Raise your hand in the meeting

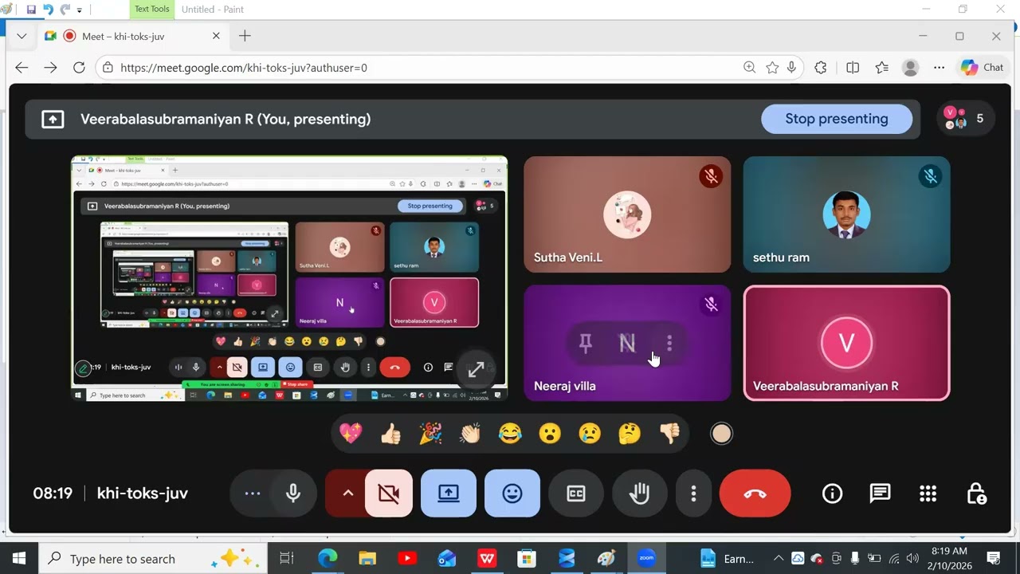pyautogui.click(x=640, y=493)
